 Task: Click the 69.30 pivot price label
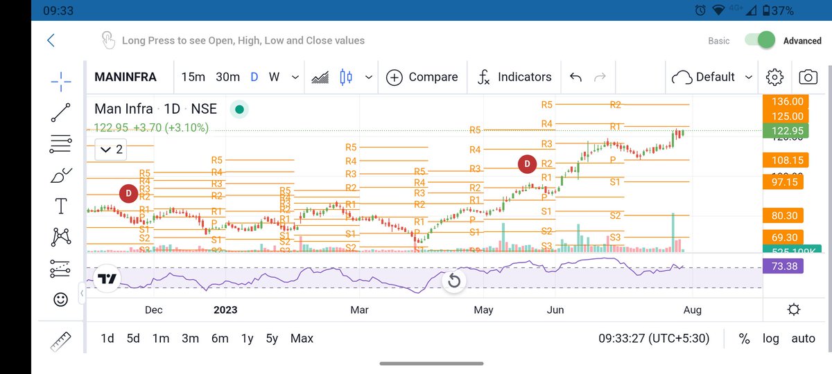pyautogui.click(x=782, y=238)
